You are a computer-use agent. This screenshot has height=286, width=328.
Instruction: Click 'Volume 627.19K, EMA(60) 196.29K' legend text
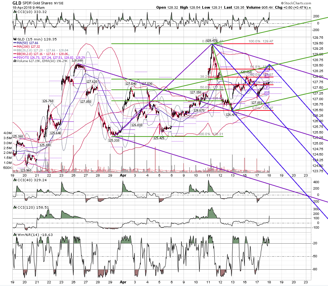42,61
